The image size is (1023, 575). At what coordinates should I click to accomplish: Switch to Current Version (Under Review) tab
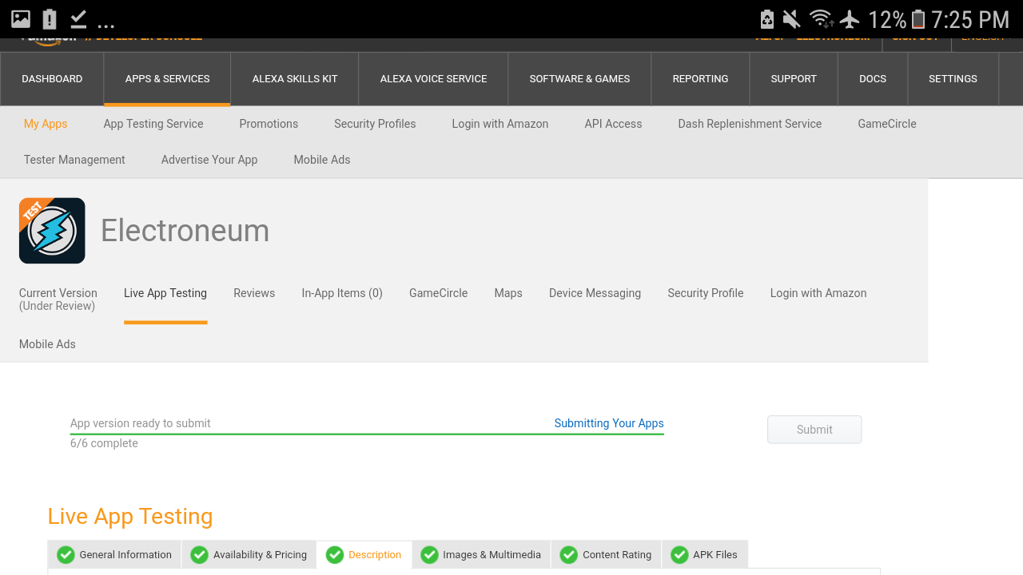coord(58,299)
